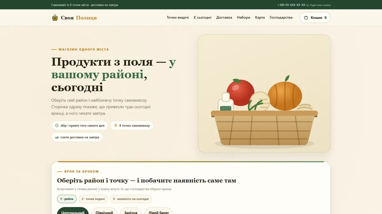This screenshot has width=382, height=214.
Task: Select step '2 · точка видачі'
Action: [93, 199]
